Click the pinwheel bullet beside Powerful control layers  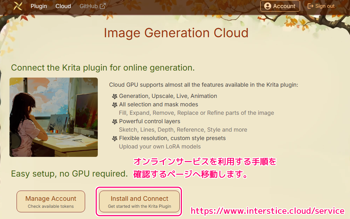[115, 122]
